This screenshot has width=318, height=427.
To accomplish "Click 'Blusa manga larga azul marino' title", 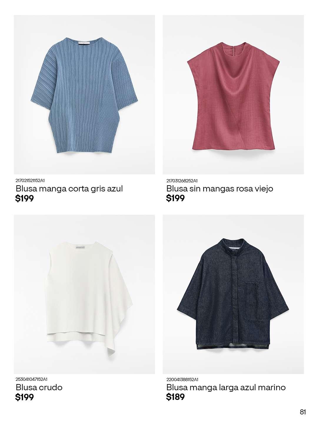I will tap(226, 387).
